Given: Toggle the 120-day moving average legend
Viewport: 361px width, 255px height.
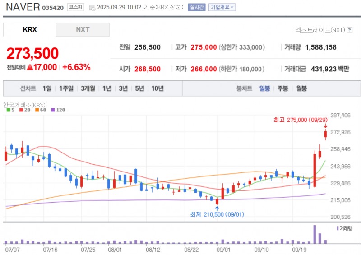Looking at the screenshot, I should pyautogui.click(x=58, y=110).
